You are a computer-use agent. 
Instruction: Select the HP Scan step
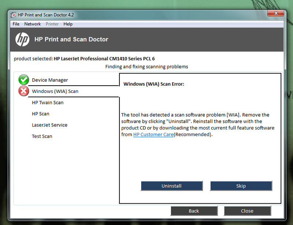[x=41, y=114]
